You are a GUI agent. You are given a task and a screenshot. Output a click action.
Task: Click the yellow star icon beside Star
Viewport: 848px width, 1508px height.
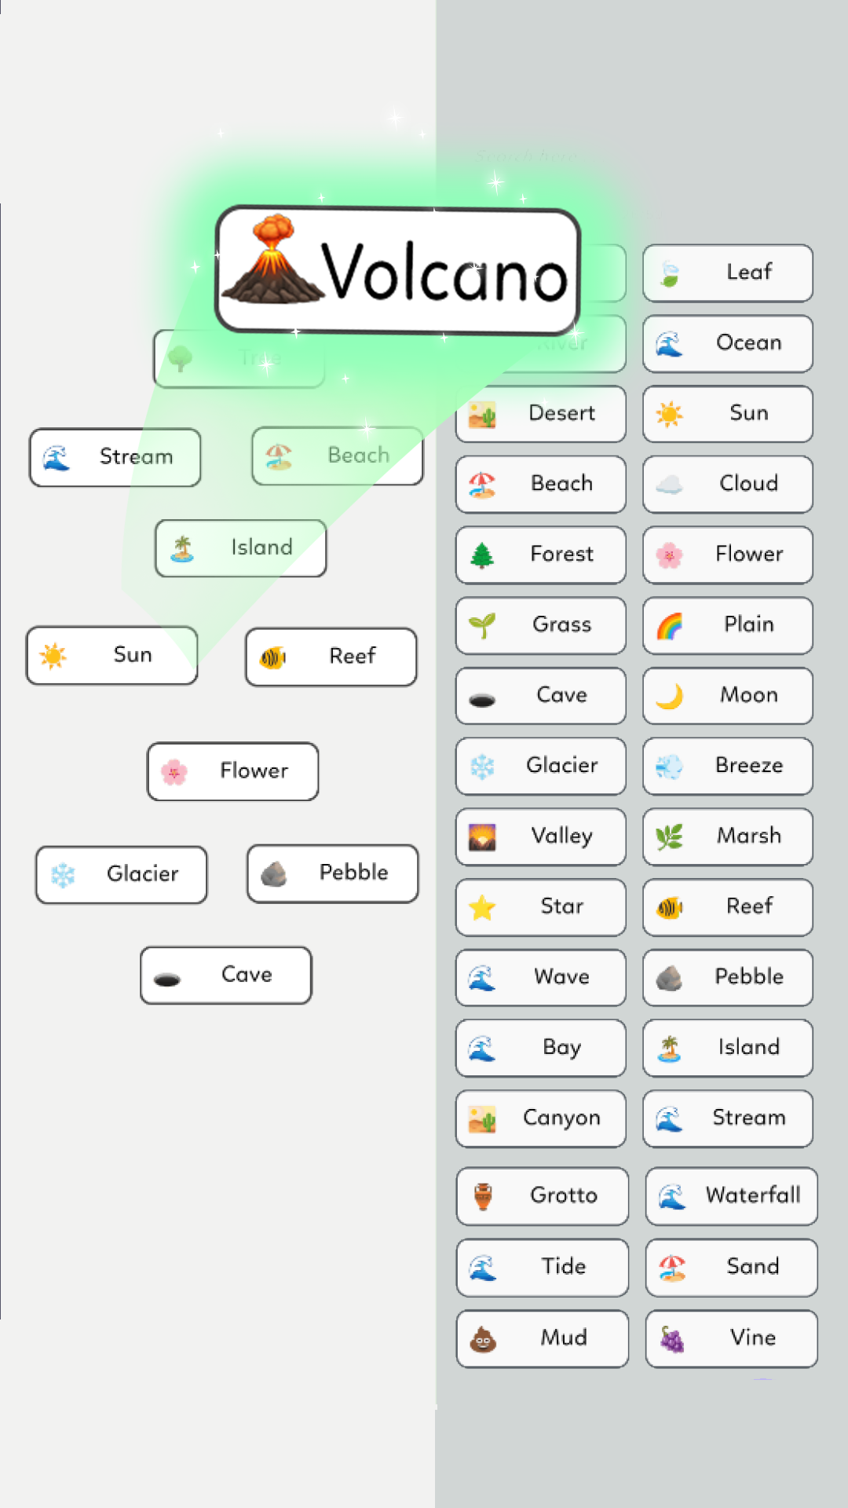pyautogui.click(x=482, y=908)
